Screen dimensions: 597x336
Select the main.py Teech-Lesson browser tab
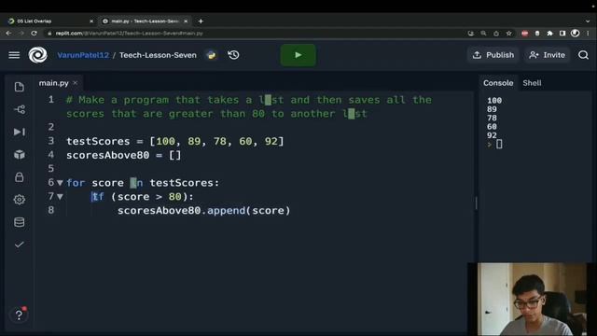[x=146, y=21]
